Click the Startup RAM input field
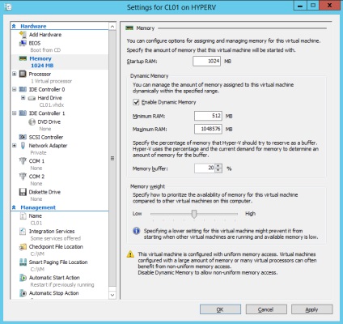Viewport: 343px width, 324px height. click(206, 62)
